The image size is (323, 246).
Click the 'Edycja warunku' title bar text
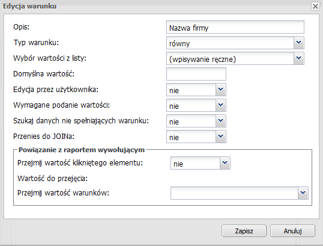coord(29,6)
